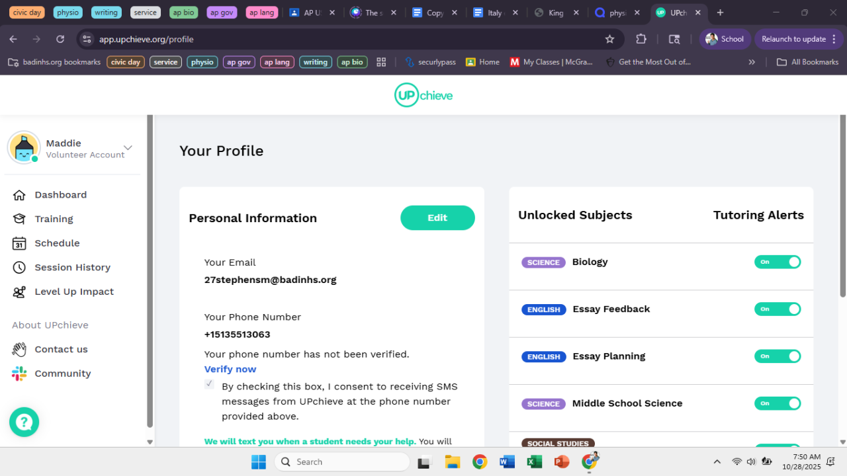Viewport: 847px width, 476px height.
Task: Open the ap gov tab group
Action: click(222, 13)
